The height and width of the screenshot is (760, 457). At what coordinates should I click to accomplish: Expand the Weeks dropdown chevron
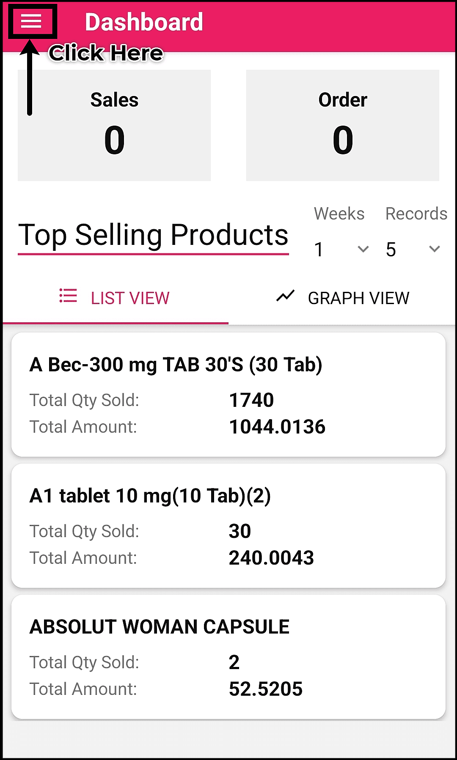[363, 249]
